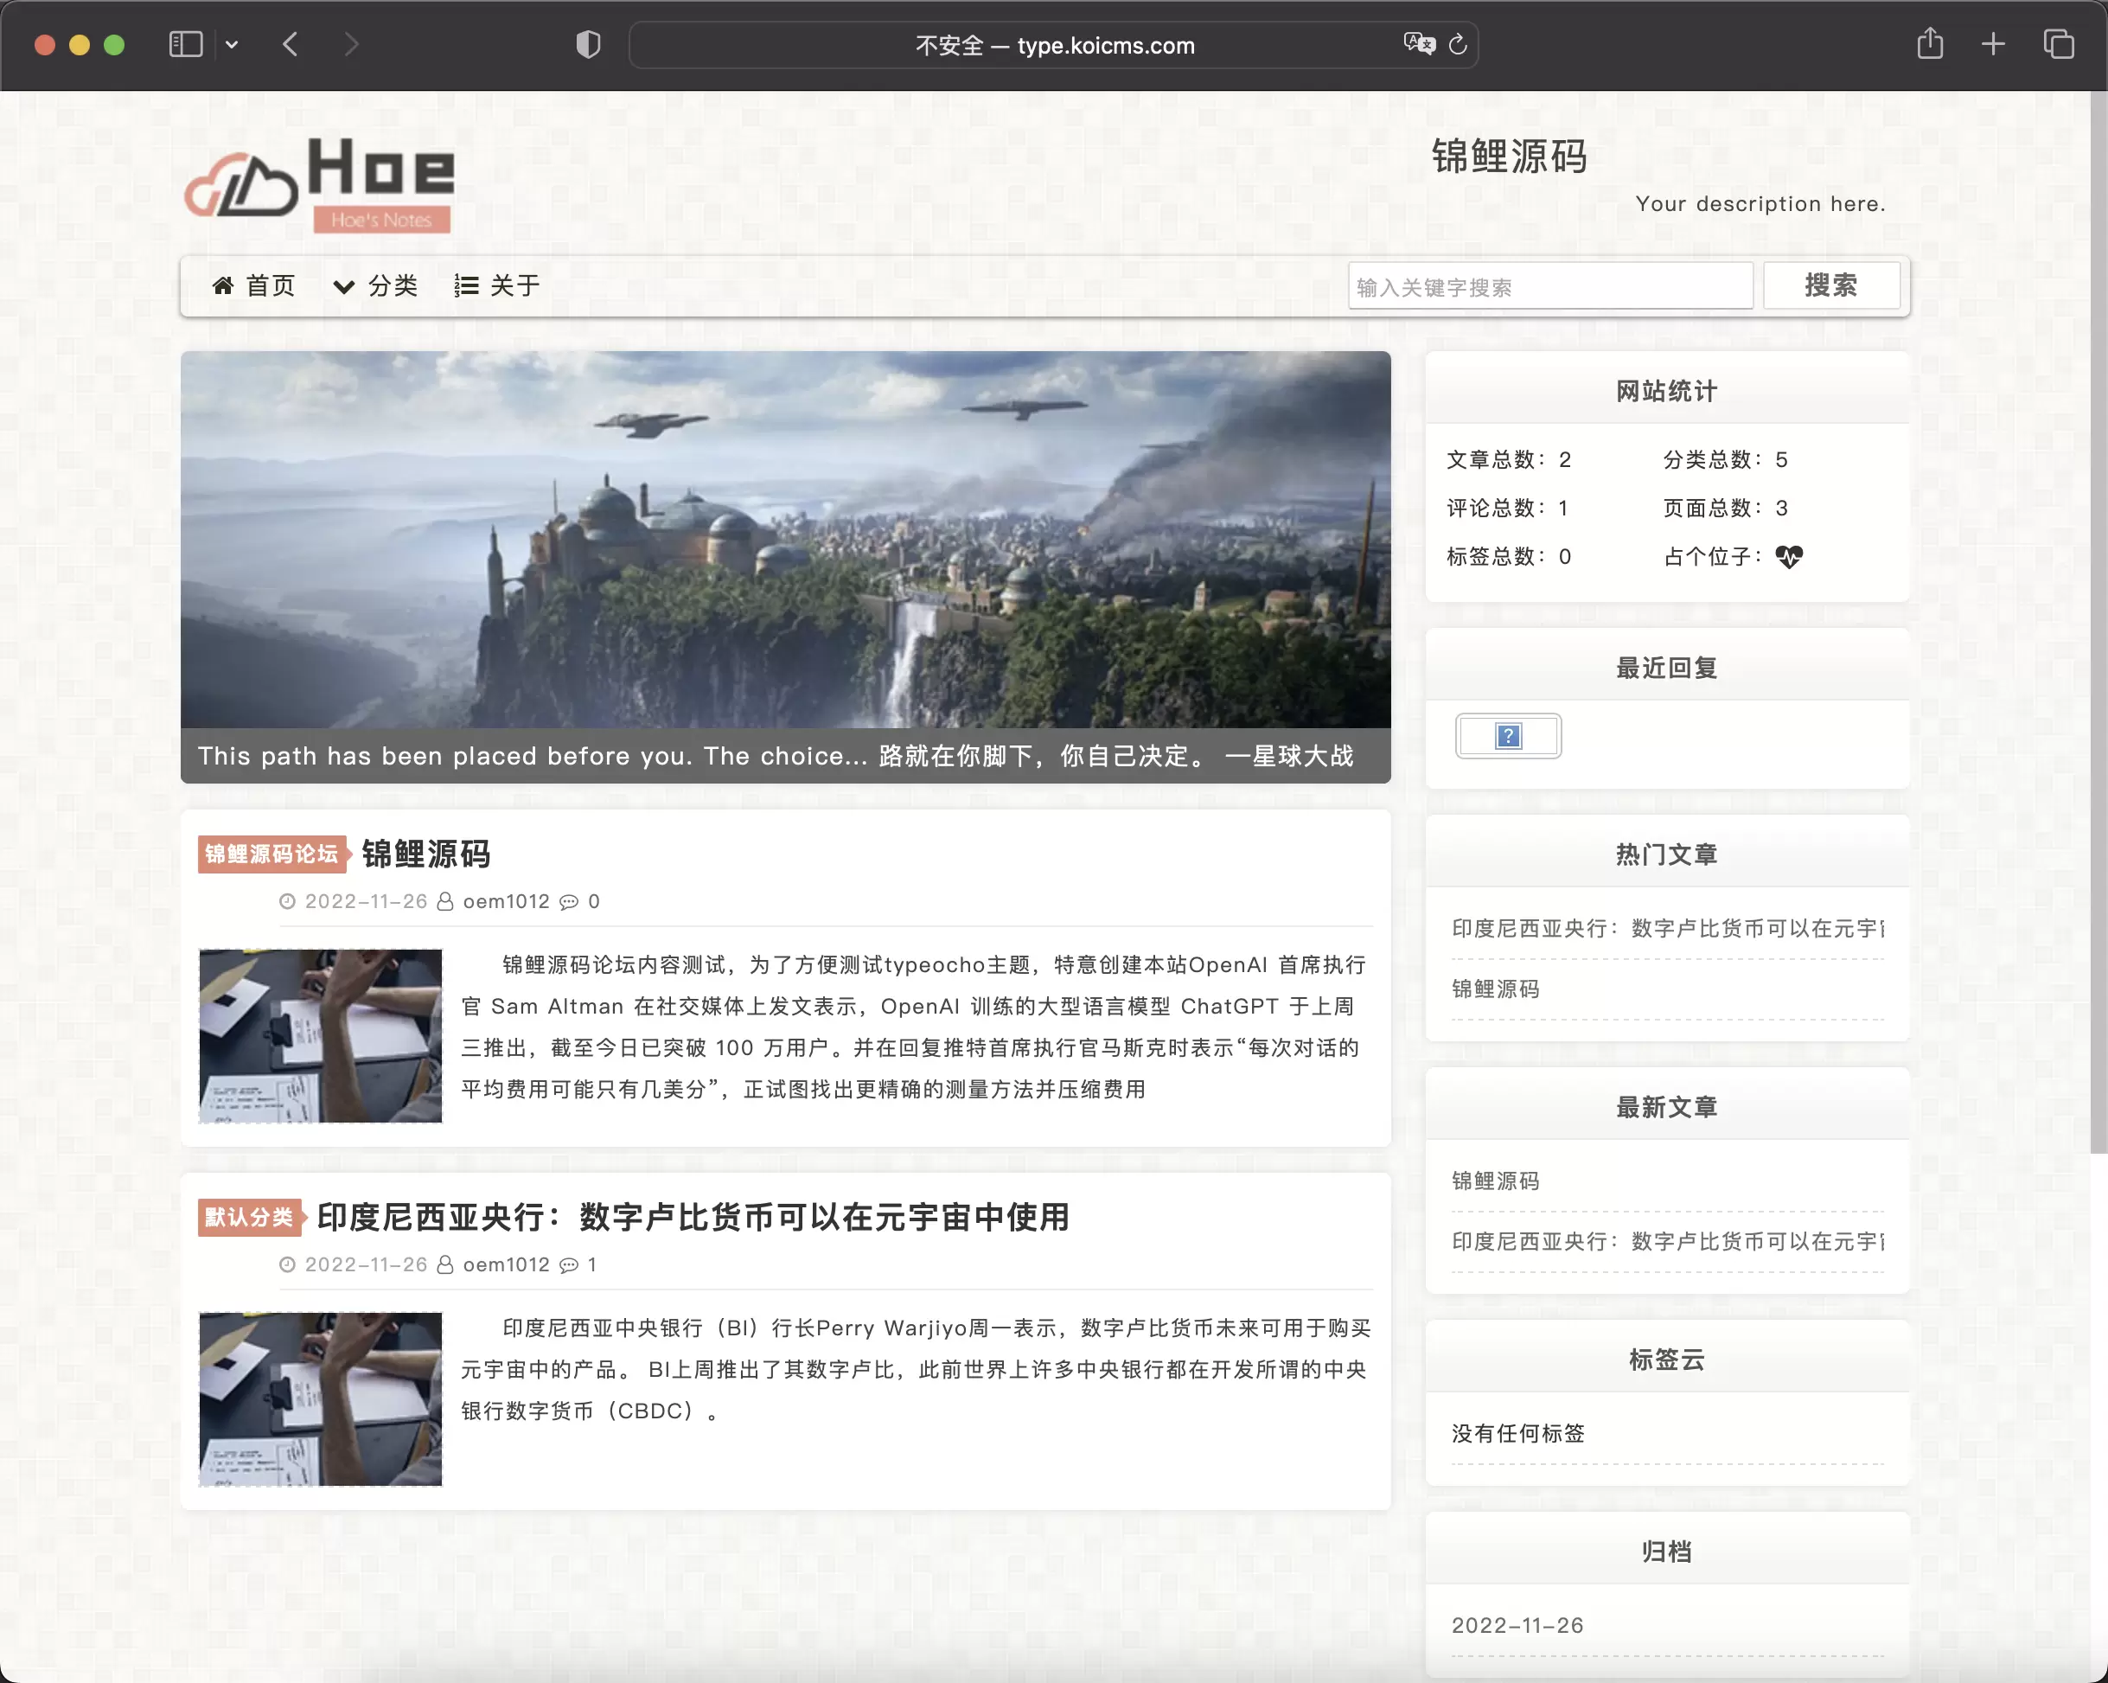Click the 没有任何标签 text in tag cloud
The width and height of the screenshot is (2108, 1683).
point(1518,1433)
